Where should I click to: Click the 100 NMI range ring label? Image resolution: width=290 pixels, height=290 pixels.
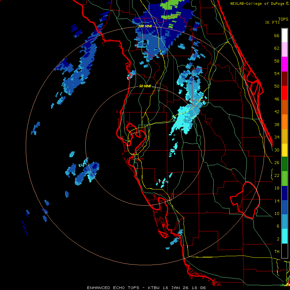tap(145, 26)
